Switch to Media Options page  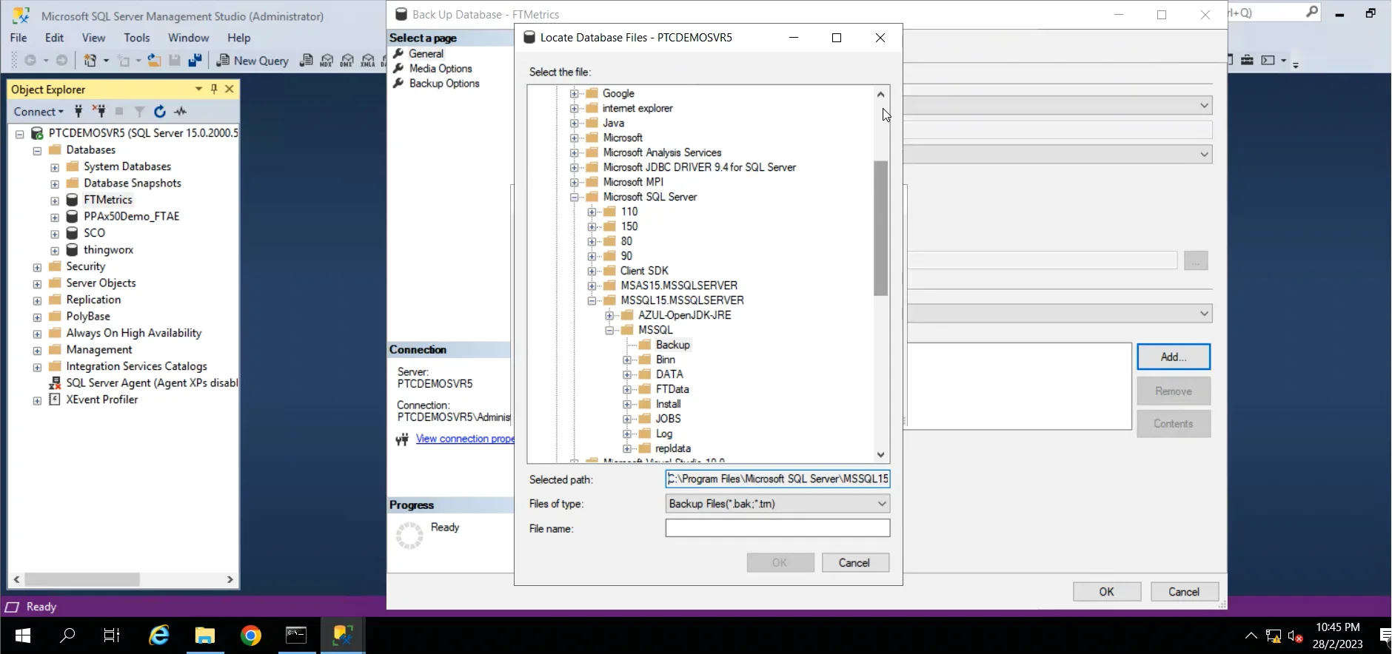click(x=441, y=69)
